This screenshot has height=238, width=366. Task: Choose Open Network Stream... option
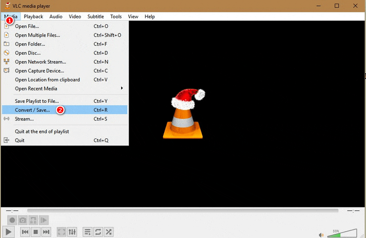tap(40, 62)
